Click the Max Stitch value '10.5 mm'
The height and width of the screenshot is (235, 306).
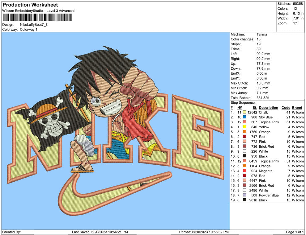[x=263, y=83]
